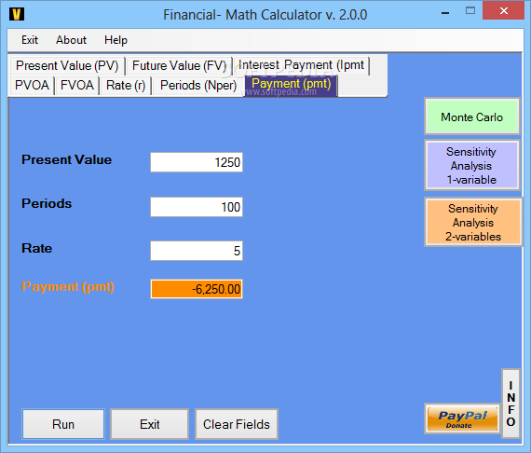This screenshot has height=453, width=531.
Task: Select the PVOA tab
Action: pos(32,85)
